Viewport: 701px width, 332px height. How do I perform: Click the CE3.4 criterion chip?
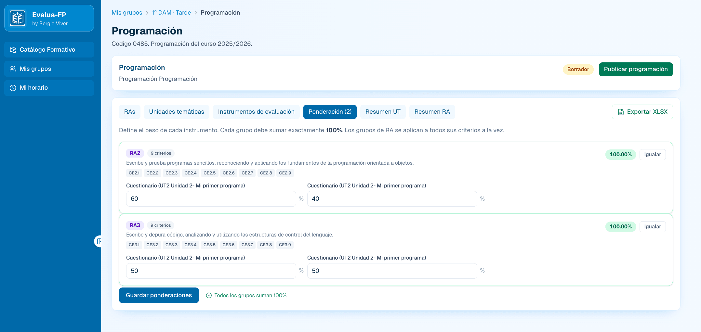click(x=191, y=245)
